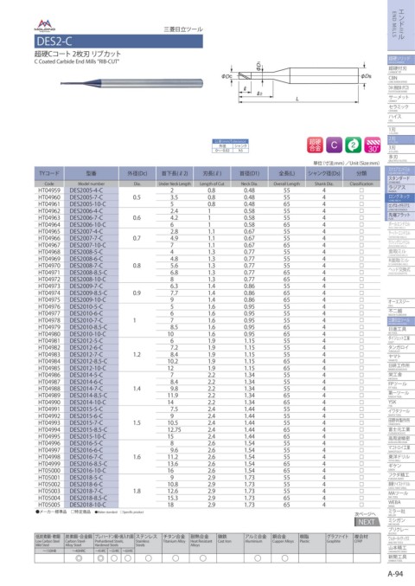
Task: Click the 炭素鋼·合金鋼 suitability circle
Action: 79,558
